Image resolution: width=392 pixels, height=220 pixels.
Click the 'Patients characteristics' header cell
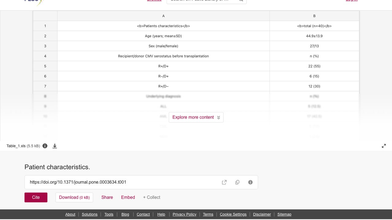pyautogui.click(x=163, y=26)
